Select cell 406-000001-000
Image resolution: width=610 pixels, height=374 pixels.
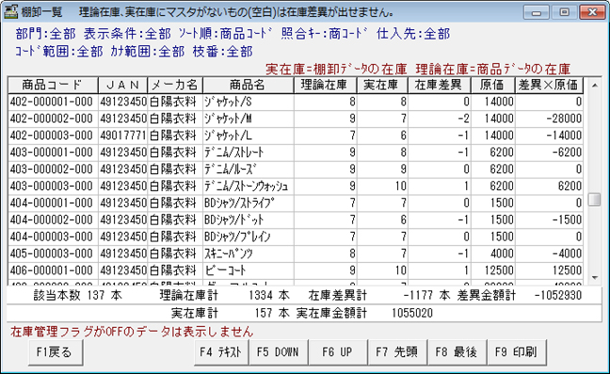point(53,271)
